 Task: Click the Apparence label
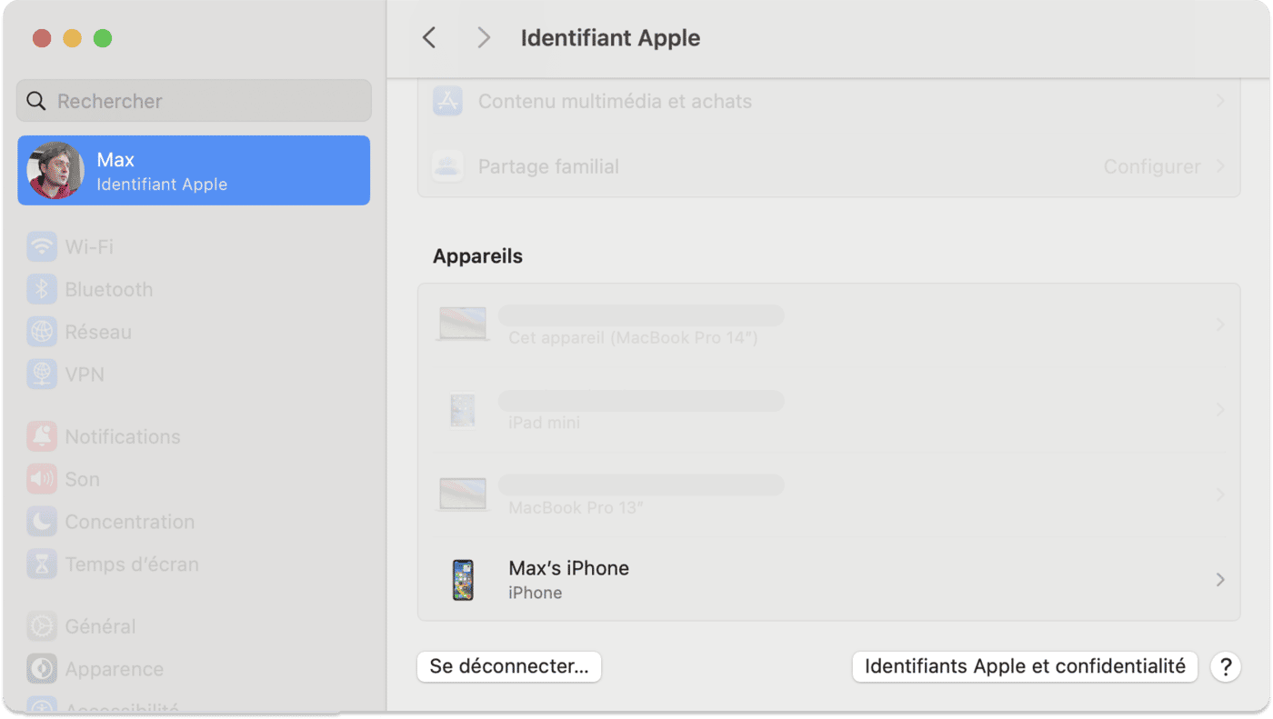pos(115,669)
